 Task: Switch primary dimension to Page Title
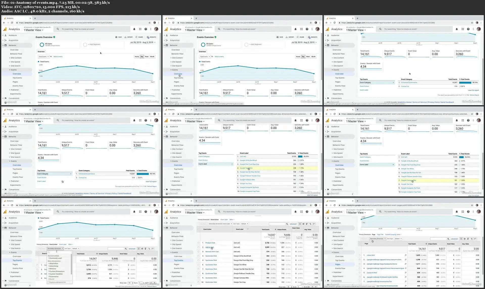380,234
